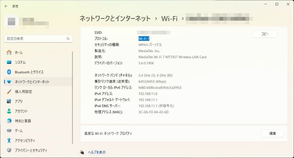This screenshot has height=158, width=294.
Task: Click the fe80 IPv6 address value
Action: click(160, 87)
